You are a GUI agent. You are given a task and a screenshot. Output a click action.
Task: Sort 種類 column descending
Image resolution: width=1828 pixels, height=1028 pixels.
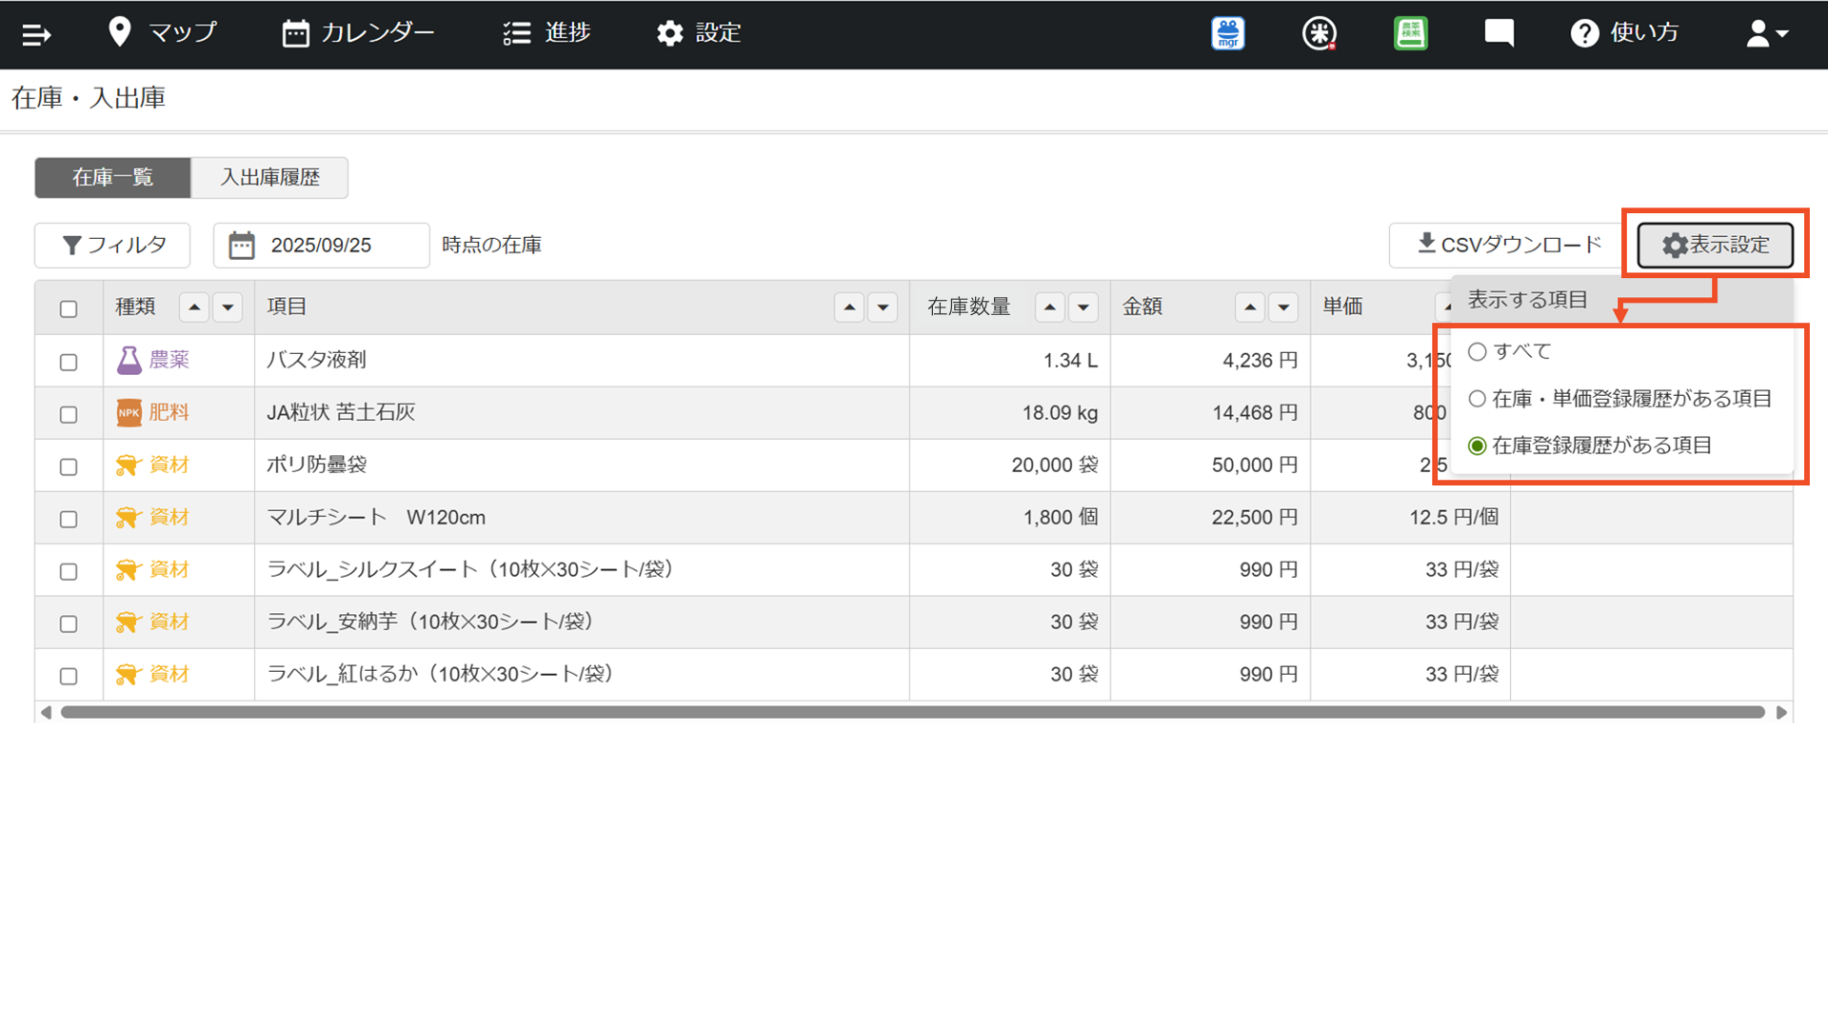click(228, 307)
